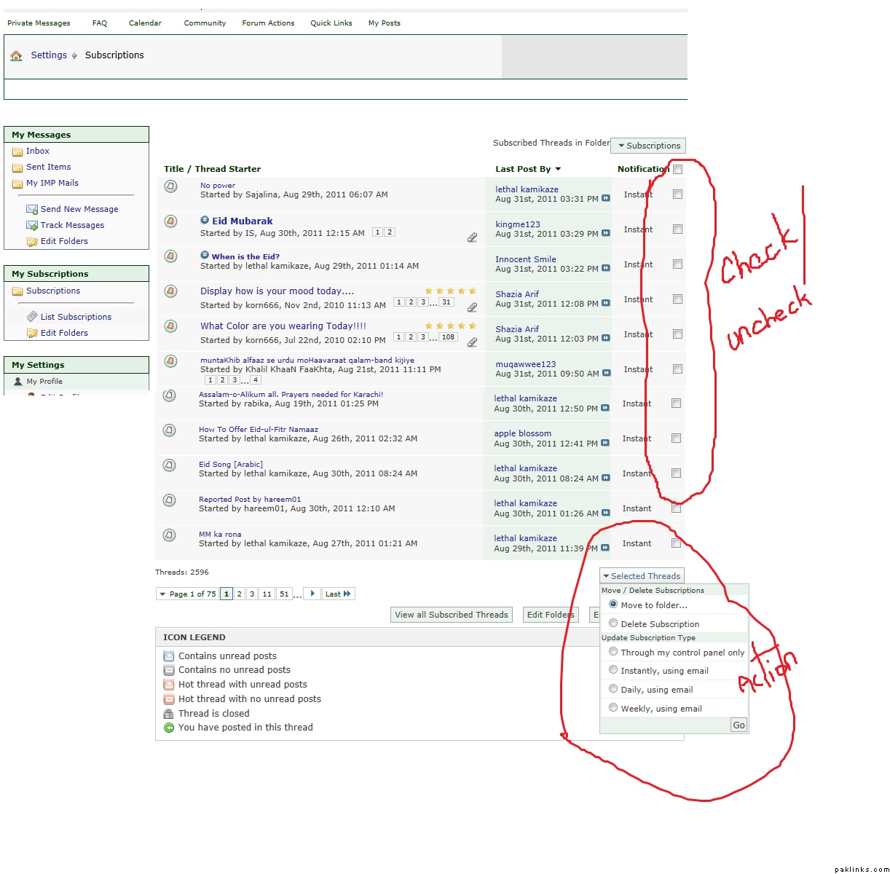This screenshot has width=890, height=874.
Task: Select the Delete Subscription radio option
Action: 613,623
